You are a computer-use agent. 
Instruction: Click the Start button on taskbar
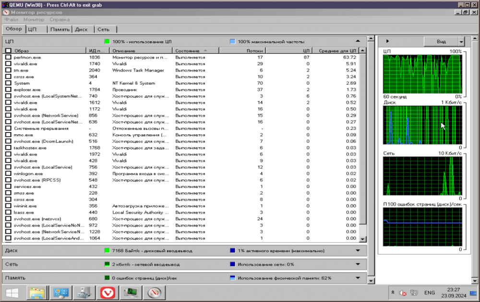click(x=12, y=292)
